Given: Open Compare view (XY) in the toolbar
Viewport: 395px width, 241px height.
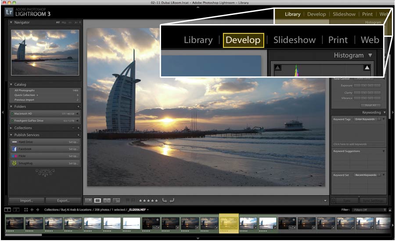Looking at the screenshot, I should 107,201.
